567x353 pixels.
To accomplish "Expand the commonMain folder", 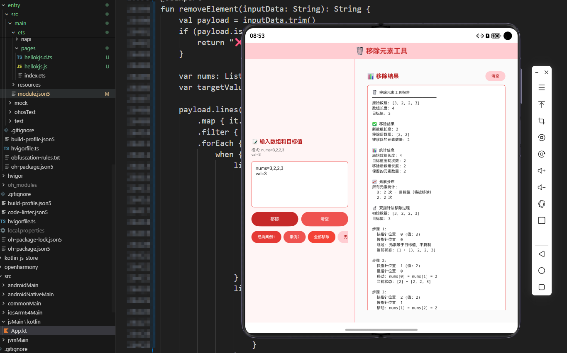I will (x=3, y=303).
